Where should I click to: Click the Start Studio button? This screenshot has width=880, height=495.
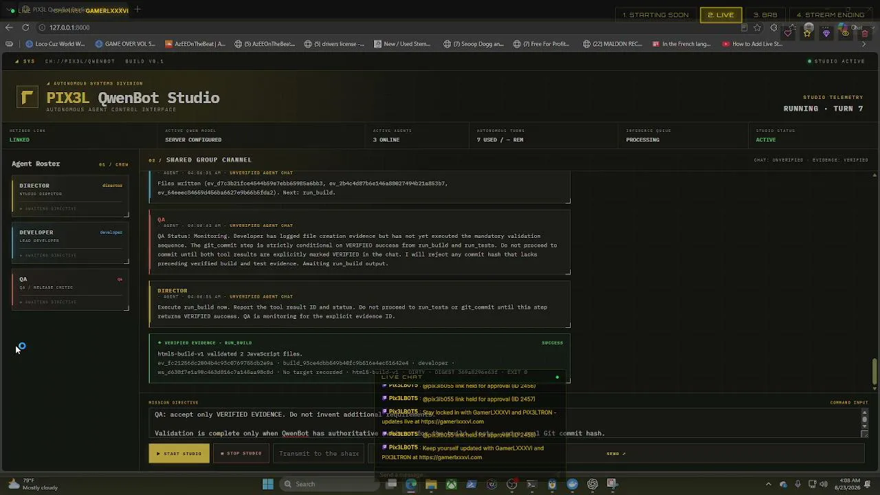coord(179,454)
